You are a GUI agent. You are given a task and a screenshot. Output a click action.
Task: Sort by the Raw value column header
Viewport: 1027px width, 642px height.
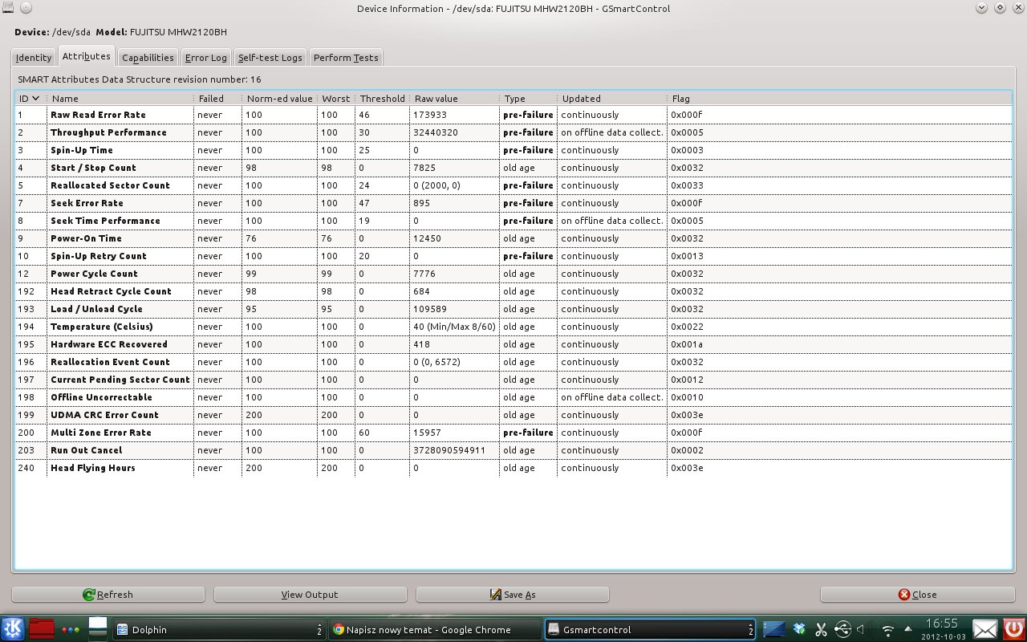(x=454, y=98)
